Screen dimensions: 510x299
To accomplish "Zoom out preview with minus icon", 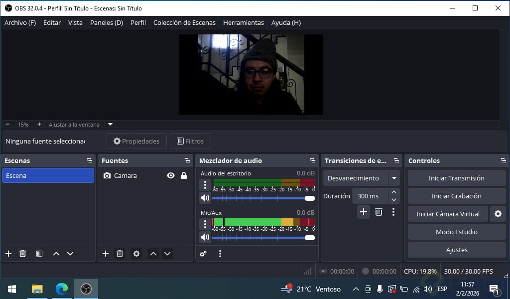I will [7, 124].
